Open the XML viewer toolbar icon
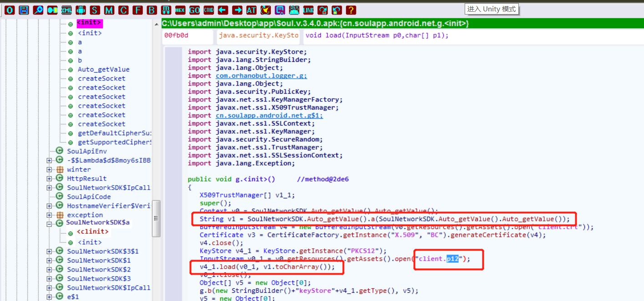644x301 pixels. pyautogui.click(x=66, y=10)
